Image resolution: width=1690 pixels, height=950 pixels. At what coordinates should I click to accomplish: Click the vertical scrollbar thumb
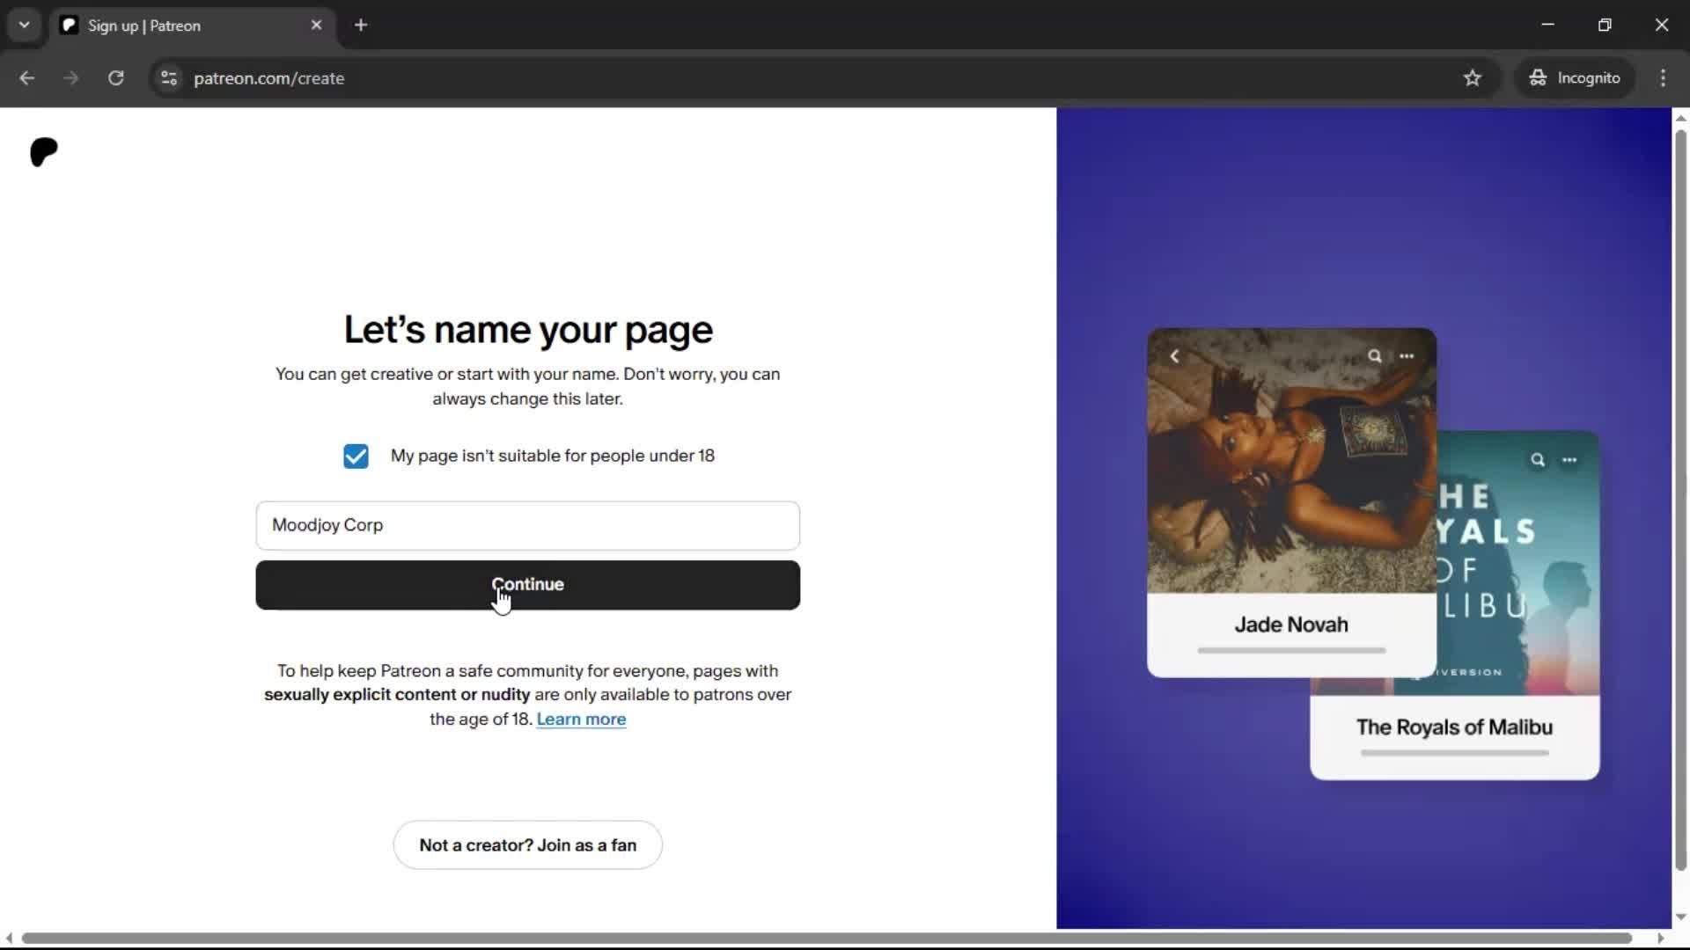click(x=1680, y=500)
